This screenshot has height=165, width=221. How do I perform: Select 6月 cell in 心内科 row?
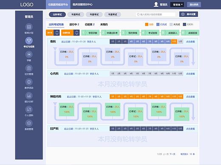click(x=144, y=74)
